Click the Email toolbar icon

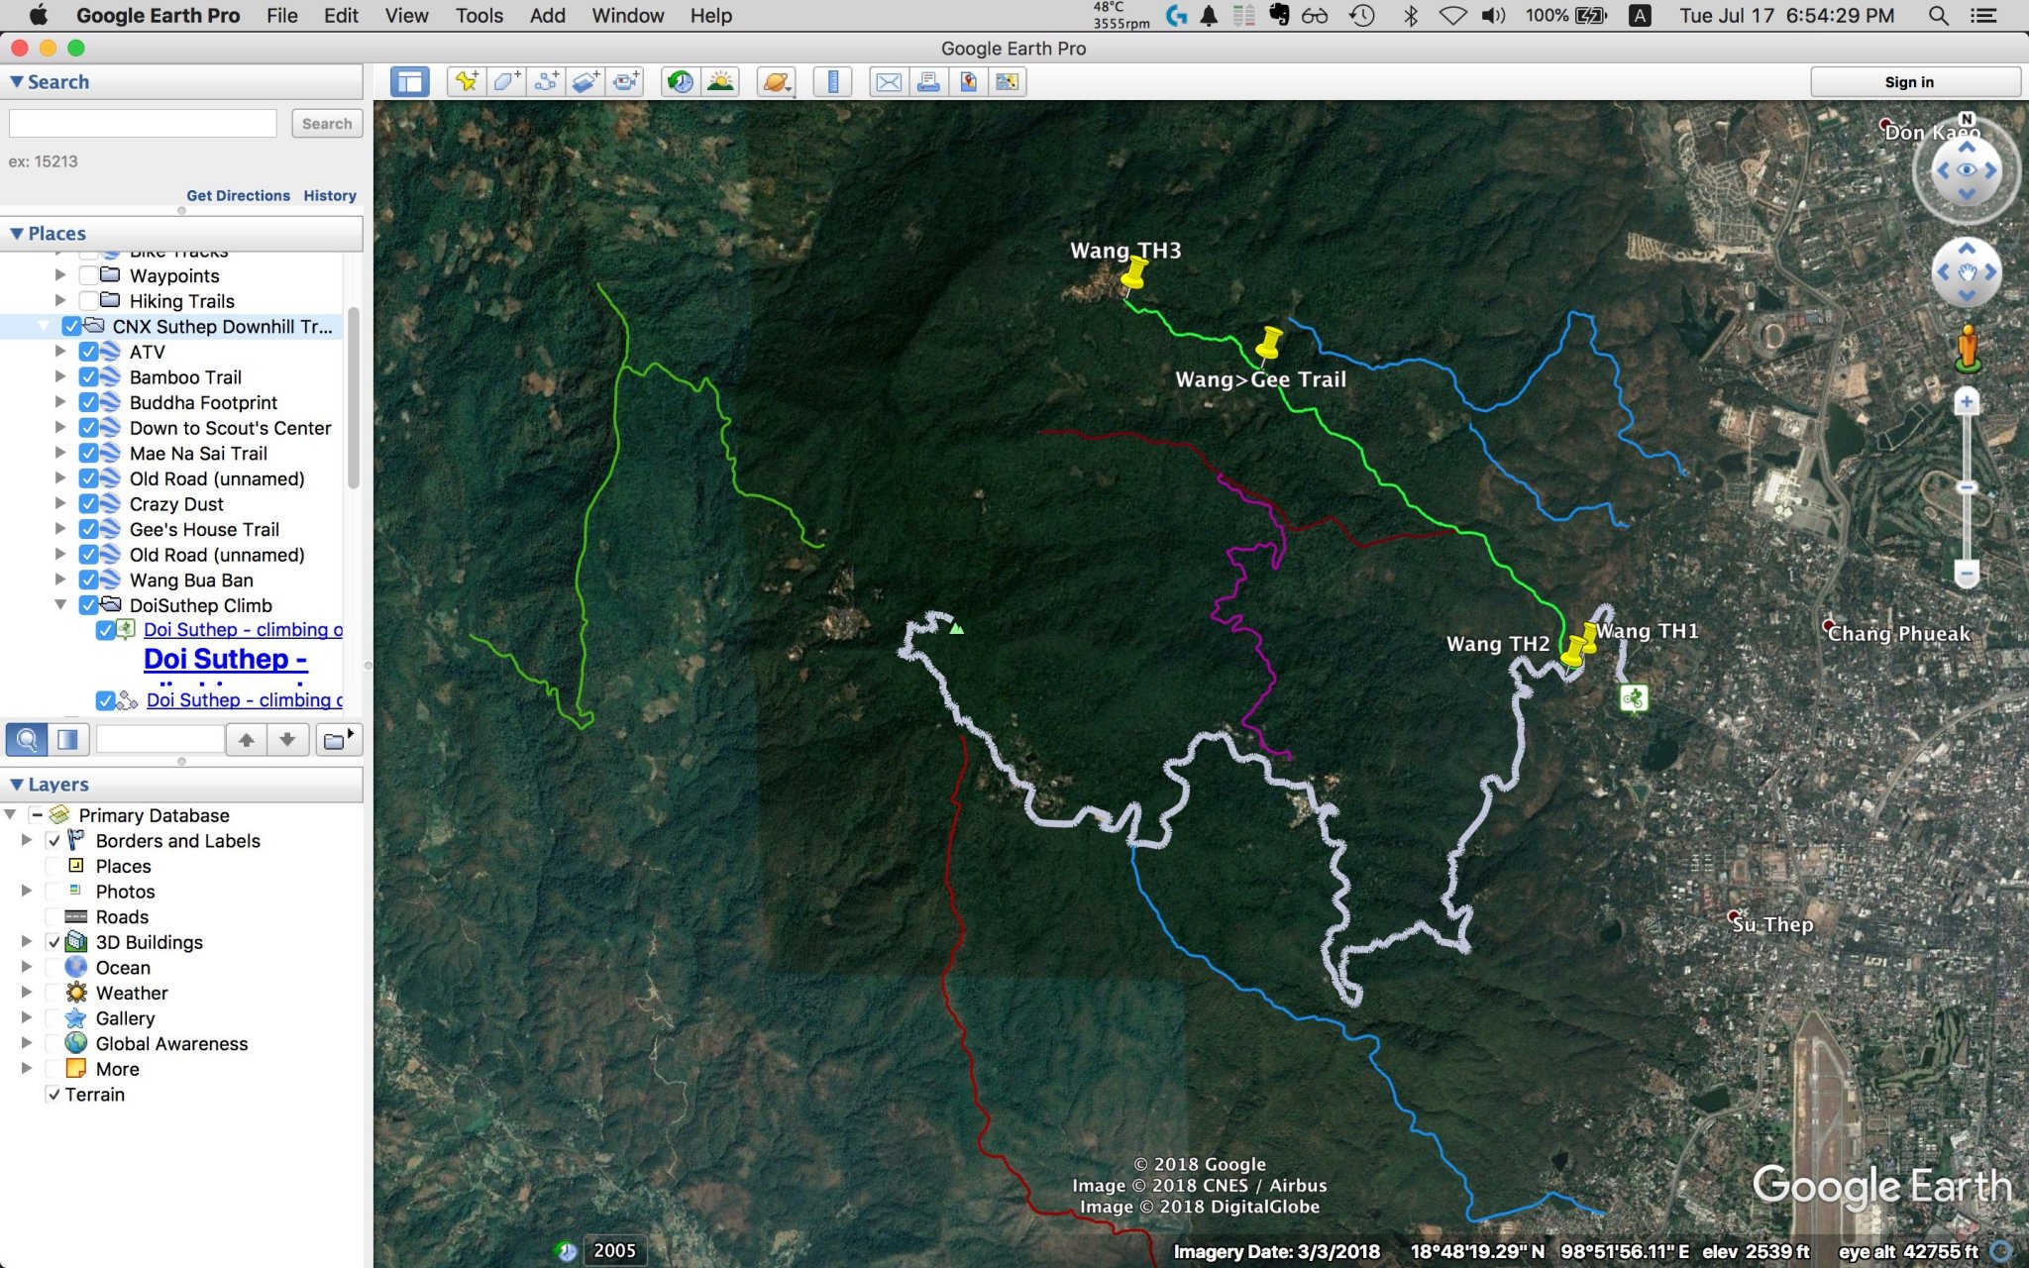coord(889,82)
